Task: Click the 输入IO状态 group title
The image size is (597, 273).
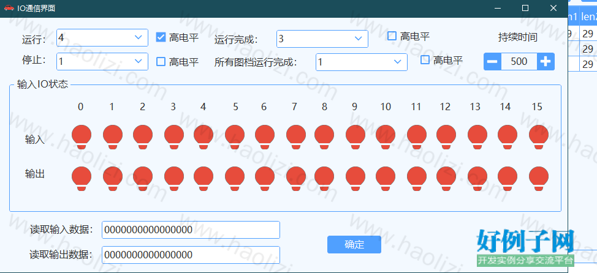Action: (x=43, y=84)
